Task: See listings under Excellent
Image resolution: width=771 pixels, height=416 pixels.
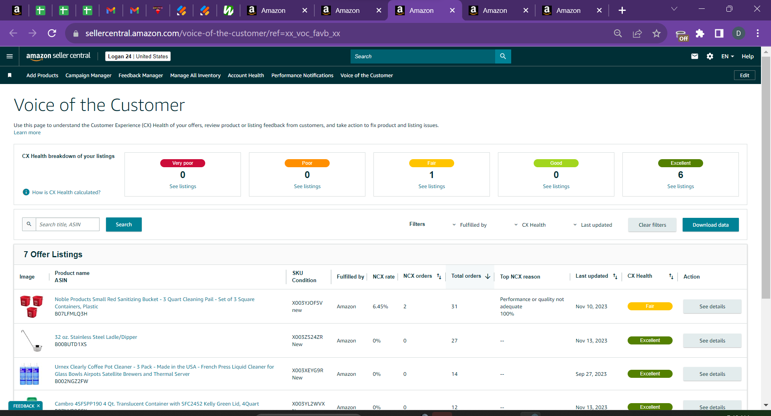Action: (681, 186)
